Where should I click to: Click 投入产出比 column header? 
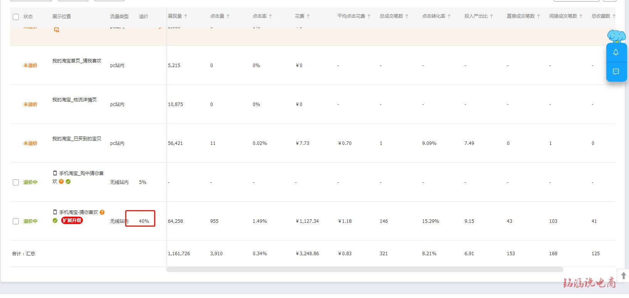[x=476, y=16]
